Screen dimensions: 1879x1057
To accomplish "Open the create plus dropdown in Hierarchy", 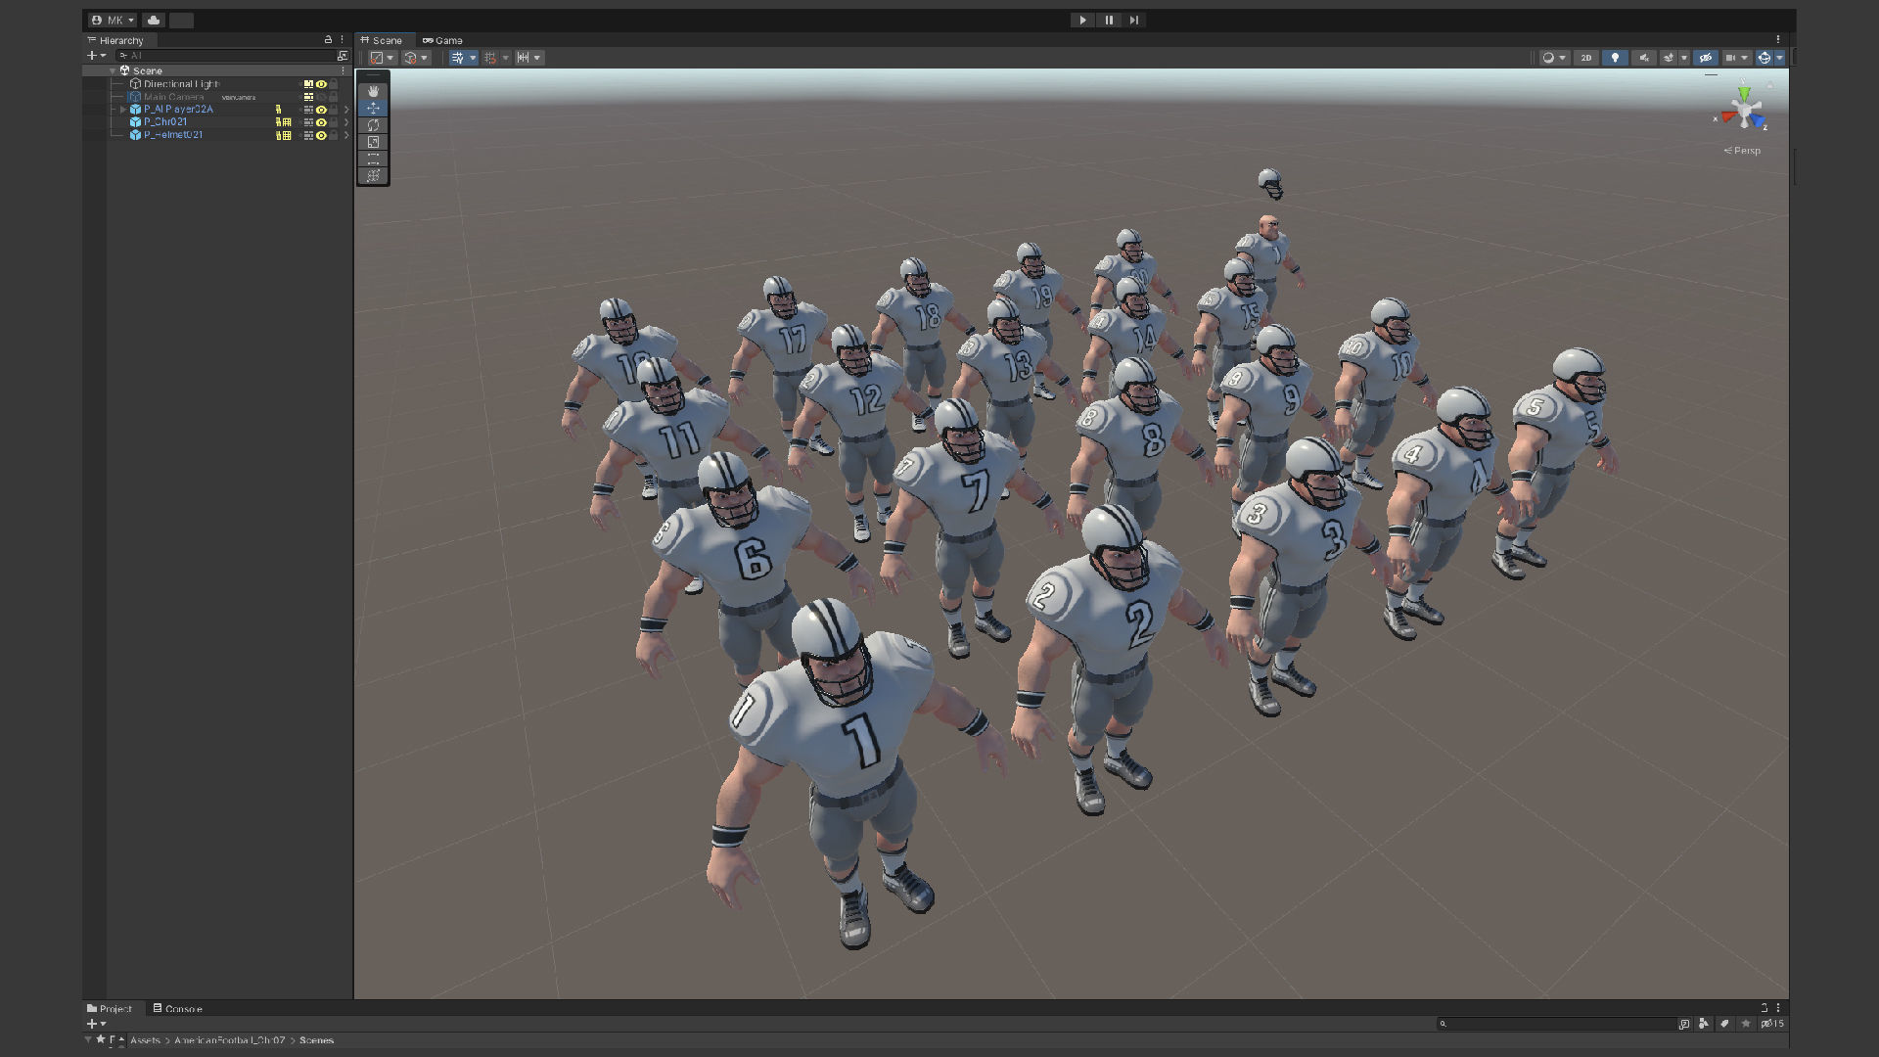I will 96,56.
